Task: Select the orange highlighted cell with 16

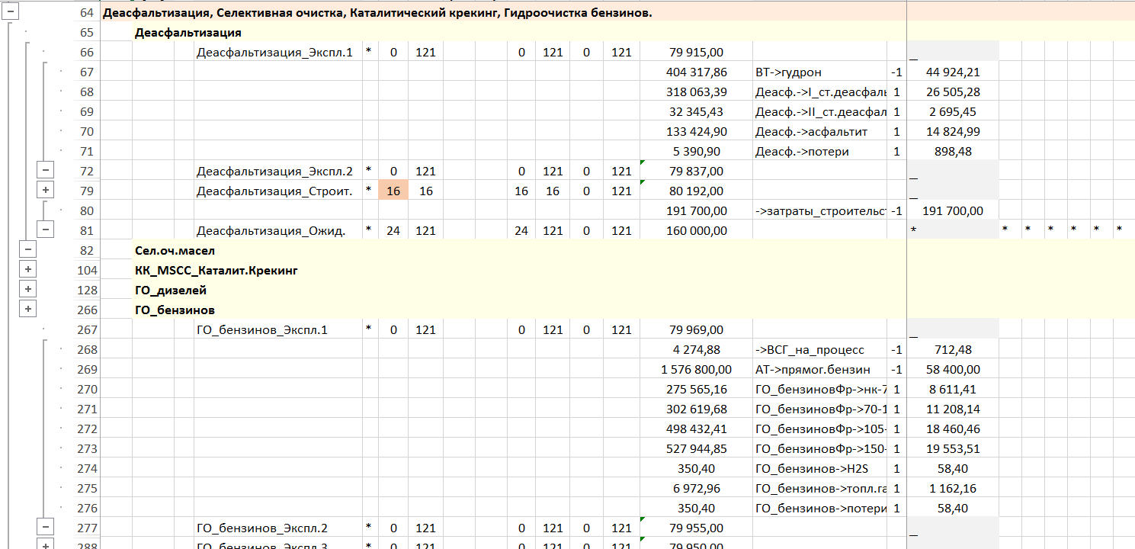Action: tap(393, 191)
